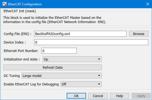The width and height of the screenshot is (152, 100).
Task: Confirm settings with the OK button
Action: [76, 96]
